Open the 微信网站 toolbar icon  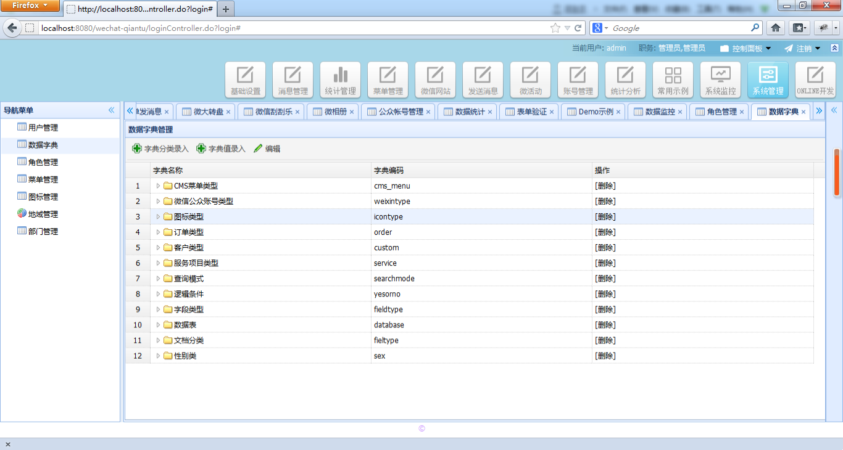[435, 80]
